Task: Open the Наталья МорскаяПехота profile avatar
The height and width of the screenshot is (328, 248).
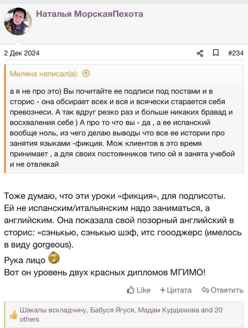Action: 18,21
